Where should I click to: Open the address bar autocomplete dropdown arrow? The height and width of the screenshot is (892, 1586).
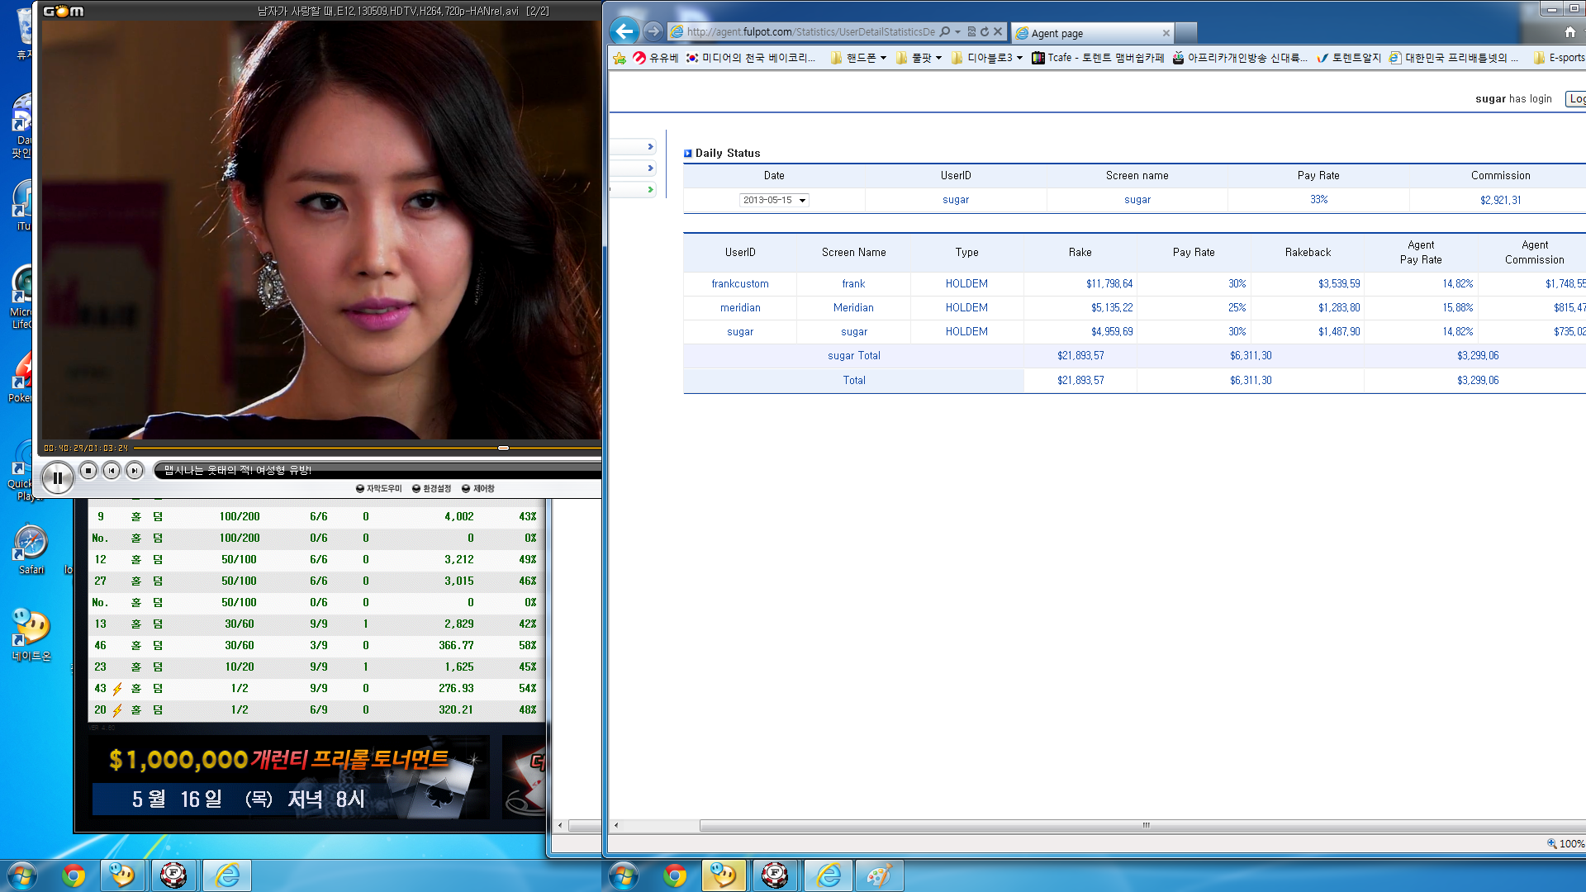click(x=958, y=31)
